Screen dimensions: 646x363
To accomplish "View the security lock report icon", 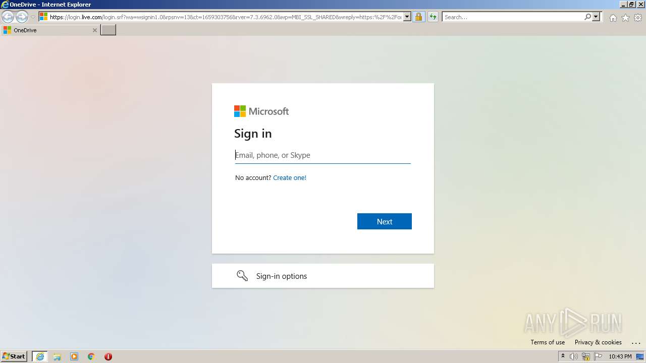I will 418,17.
